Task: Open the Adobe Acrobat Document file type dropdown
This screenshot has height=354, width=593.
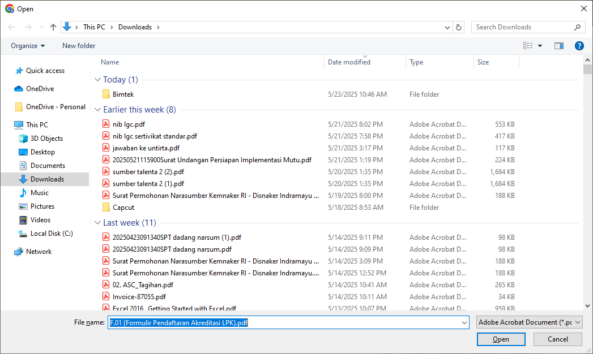Action: 529,322
